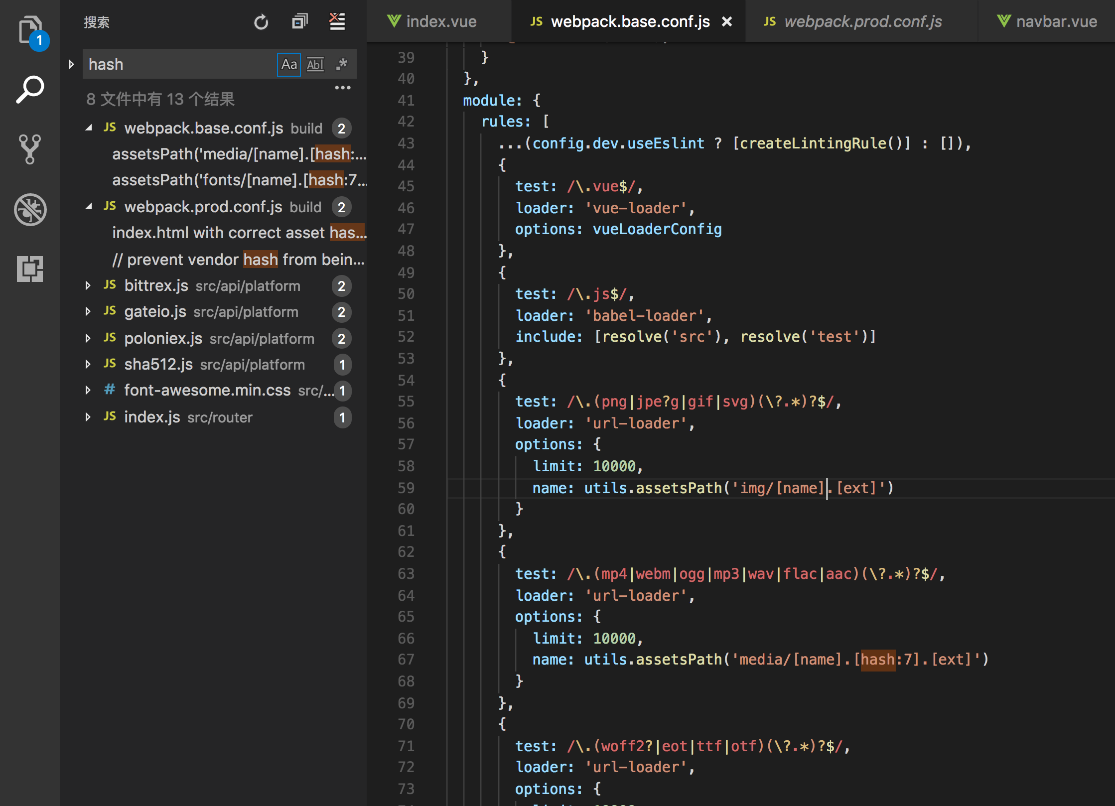Click 'vue-loader' string on line 46
Viewport: 1115px width, 806px height.
coord(636,208)
